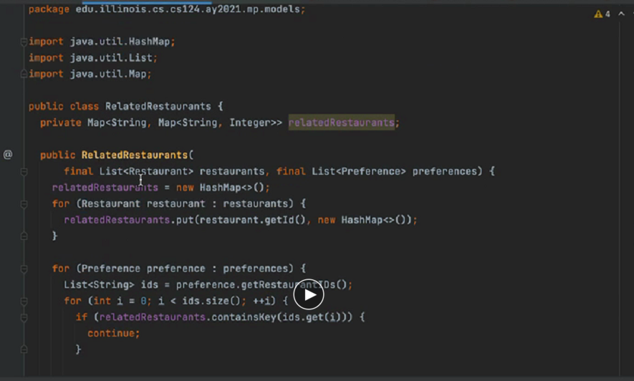Collapse constructor using fold marker at List<Restaurant> line
This screenshot has height=381, width=634.
click(24, 172)
